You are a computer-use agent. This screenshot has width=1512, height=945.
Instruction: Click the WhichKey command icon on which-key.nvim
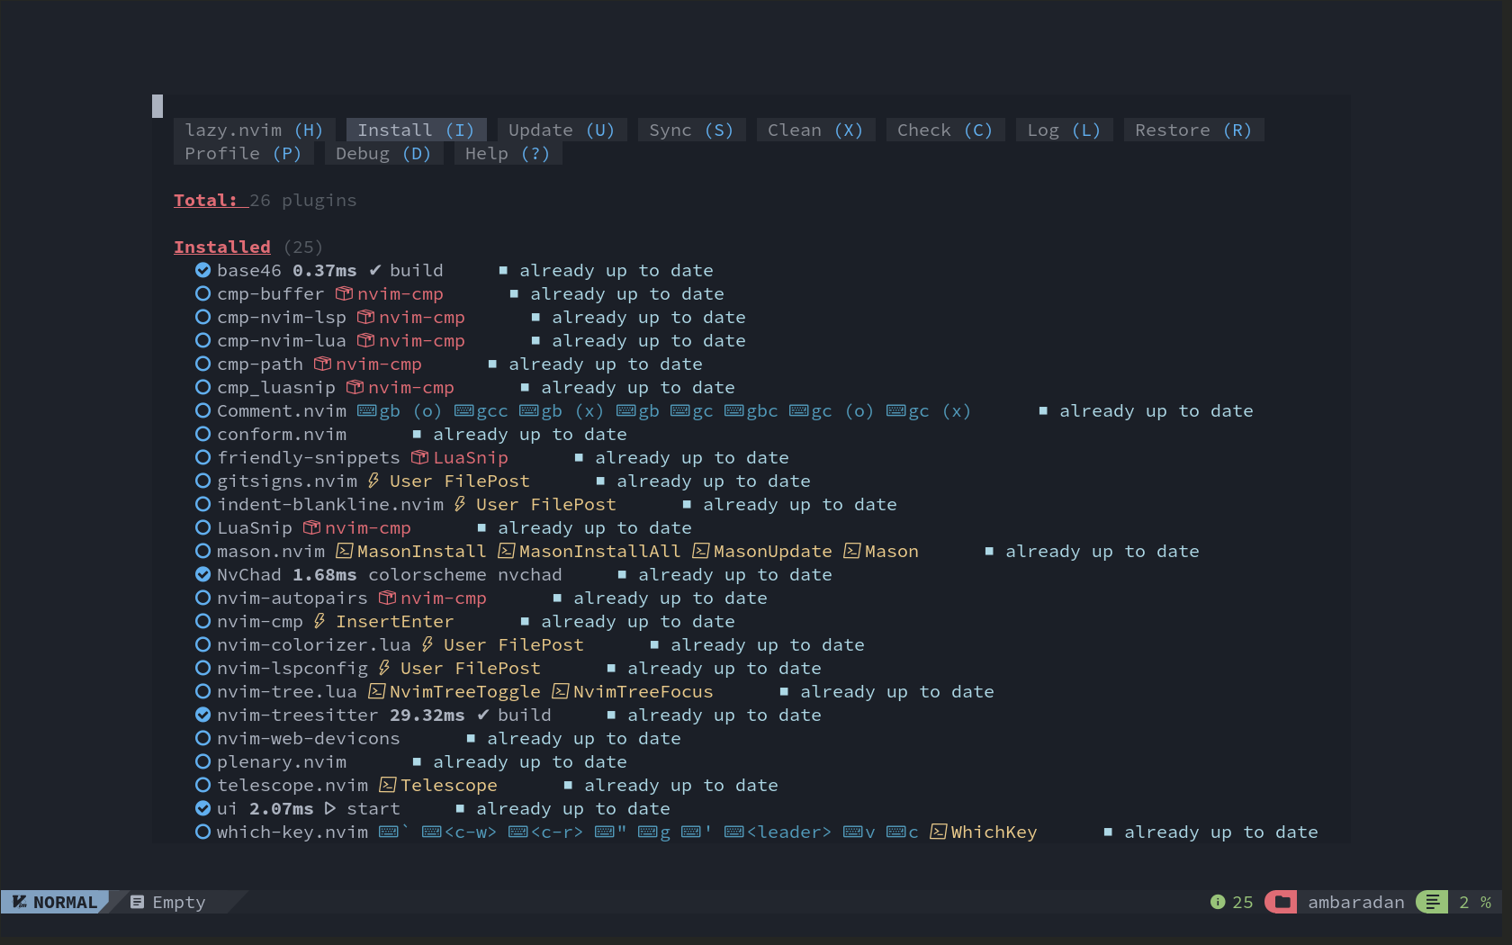point(938,832)
